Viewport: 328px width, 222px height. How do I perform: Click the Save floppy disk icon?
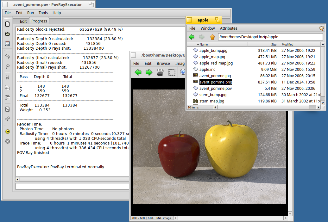point(8,43)
